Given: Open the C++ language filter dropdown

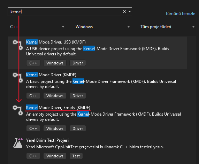Looking at the screenshot, I should (x=37, y=27).
